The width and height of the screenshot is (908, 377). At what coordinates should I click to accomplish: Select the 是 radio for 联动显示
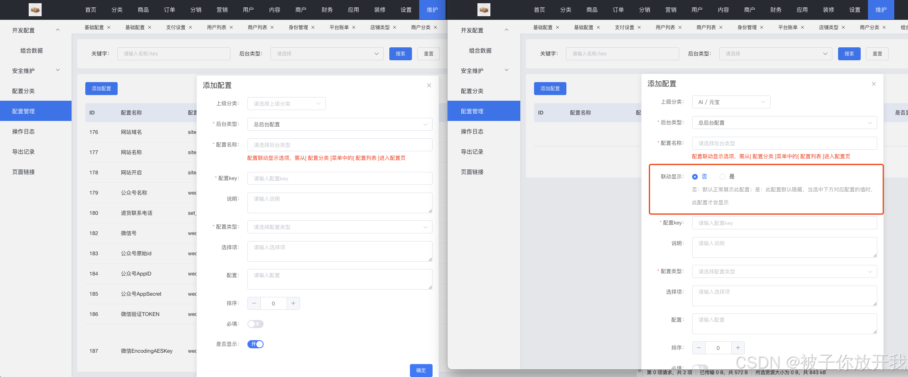point(722,176)
